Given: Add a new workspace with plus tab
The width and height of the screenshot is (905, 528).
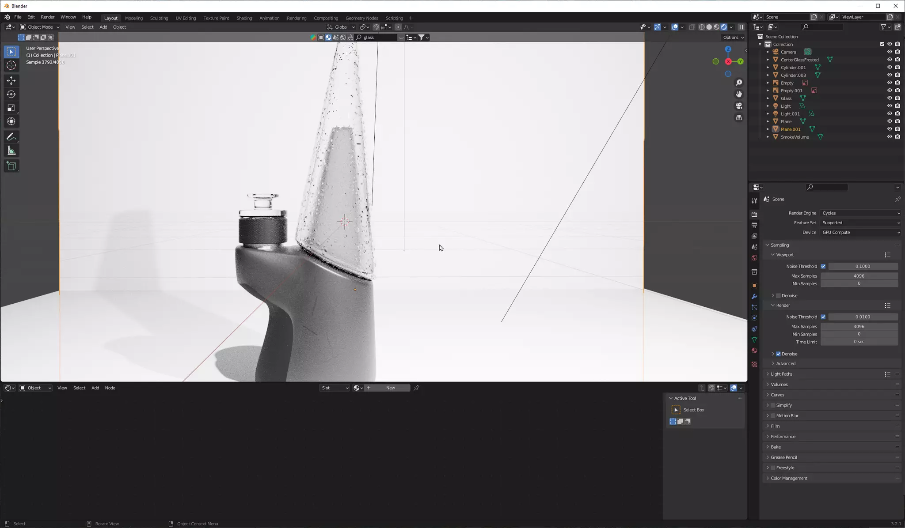Looking at the screenshot, I should tap(411, 18).
